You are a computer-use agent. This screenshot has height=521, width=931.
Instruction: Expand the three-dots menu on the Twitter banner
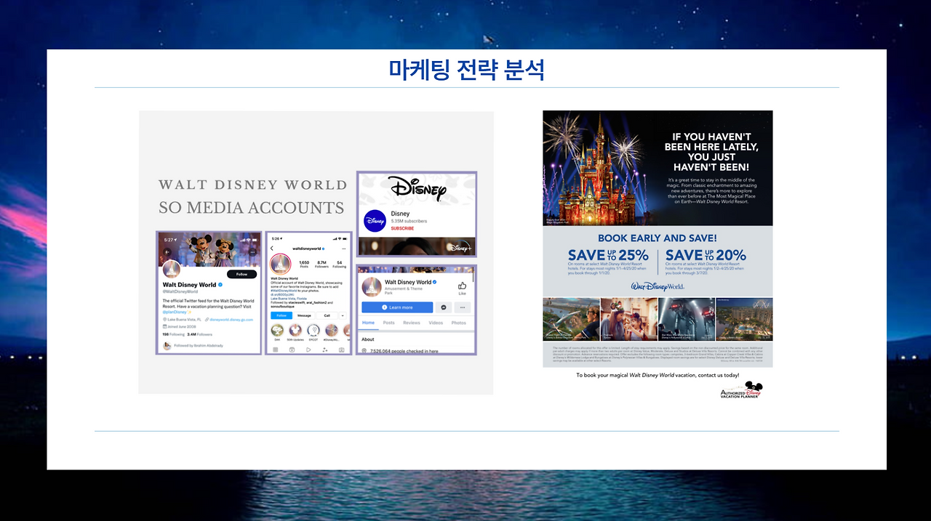click(252, 252)
